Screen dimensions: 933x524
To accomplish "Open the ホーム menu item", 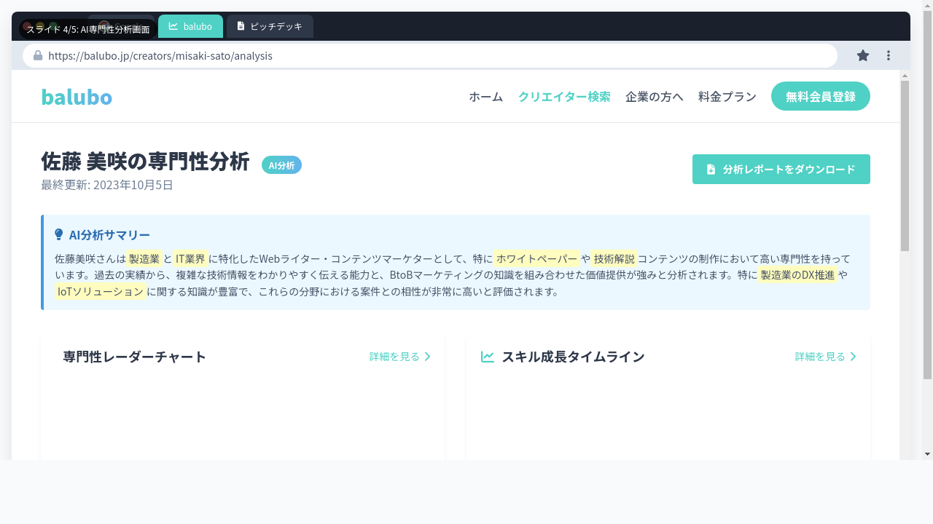I will [485, 97].
